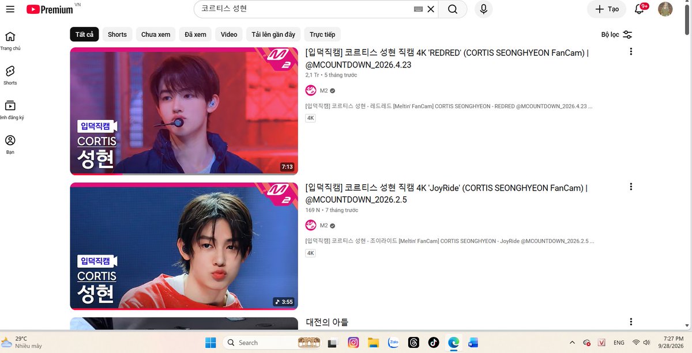Click the Windows taskbar Search box

tap(273, 343)
